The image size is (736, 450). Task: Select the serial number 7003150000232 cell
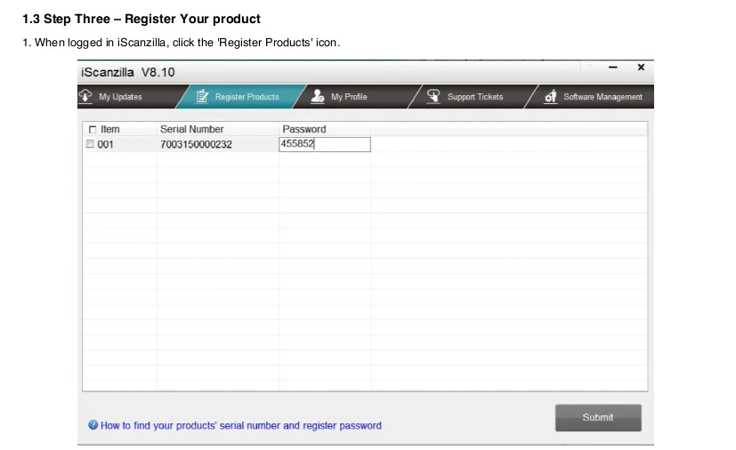click(x=196, y=145)
